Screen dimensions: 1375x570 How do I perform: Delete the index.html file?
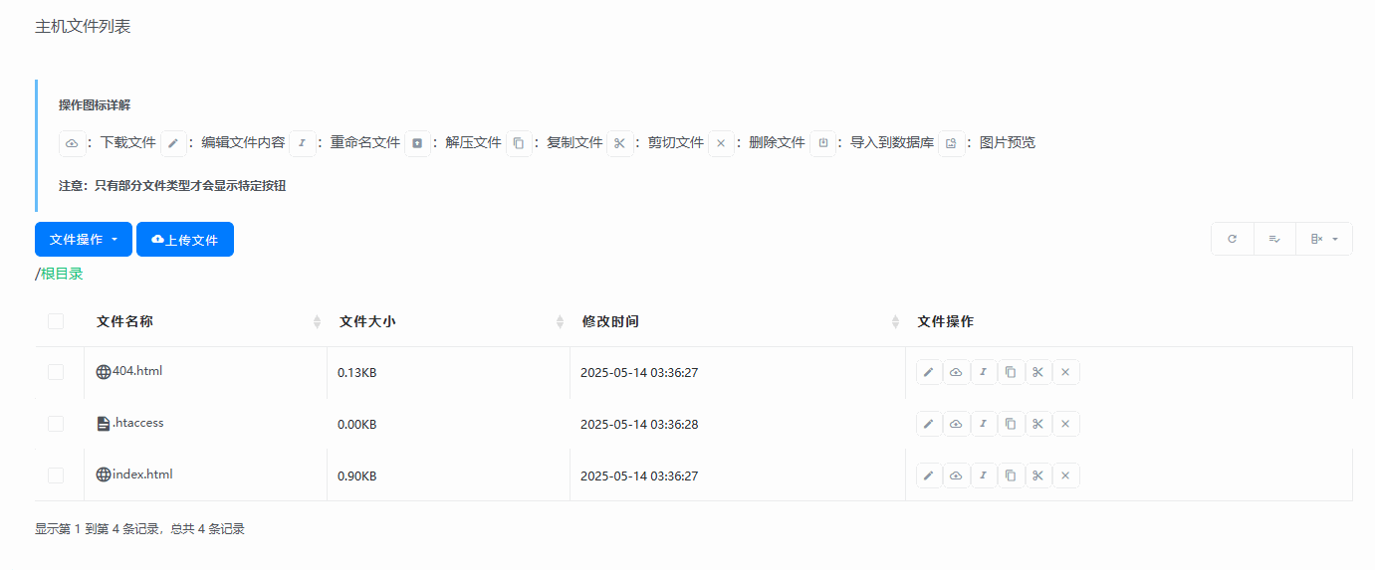pos(1065,475)
